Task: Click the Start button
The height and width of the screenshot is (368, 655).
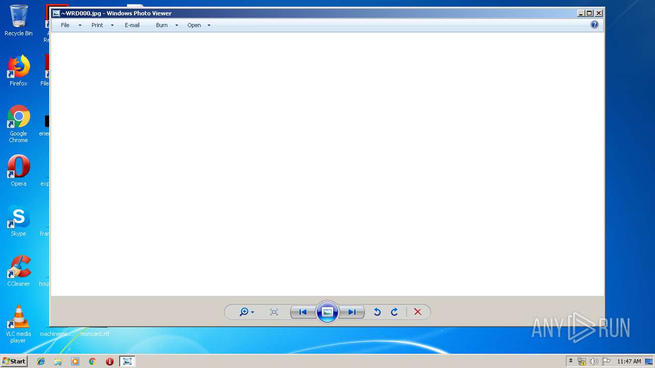Action: click(14, 361)
